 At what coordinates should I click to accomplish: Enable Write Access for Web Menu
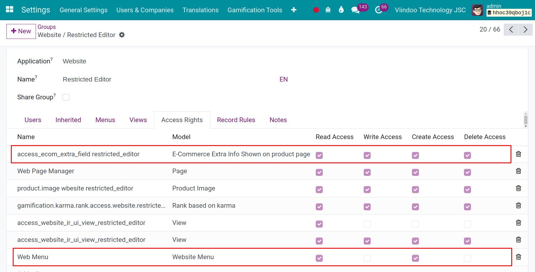coord(367,258)
